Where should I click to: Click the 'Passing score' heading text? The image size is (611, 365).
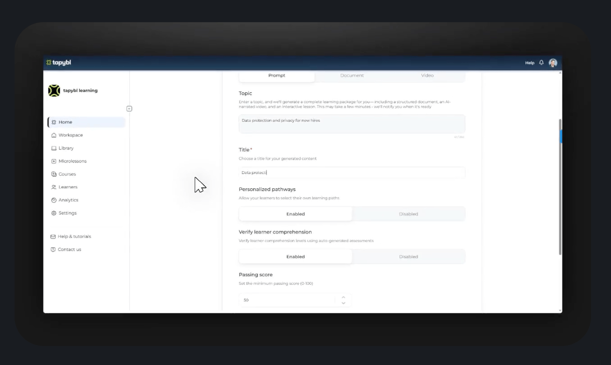(256, 275)
